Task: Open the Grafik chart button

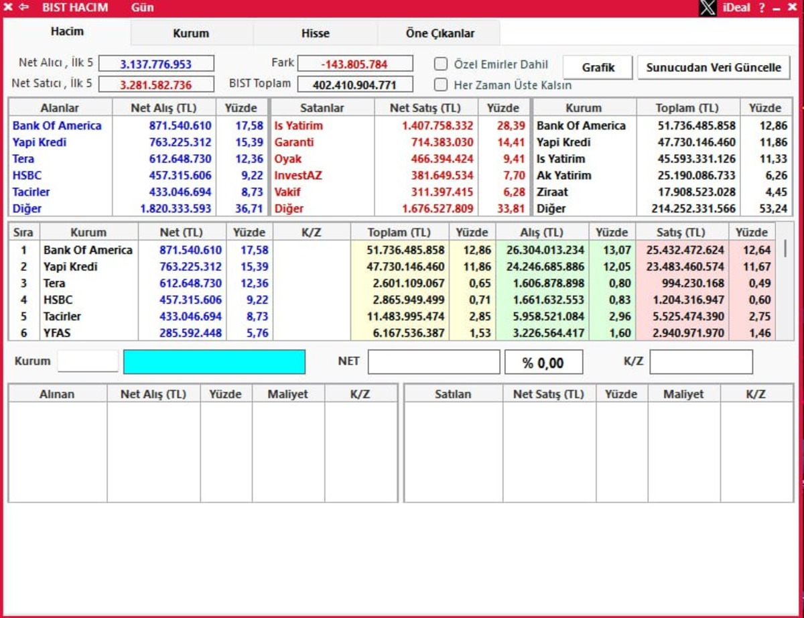Action: 598,68
